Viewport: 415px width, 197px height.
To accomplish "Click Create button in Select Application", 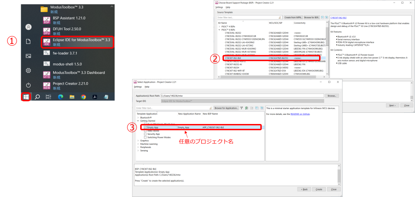I will [319, 190].
